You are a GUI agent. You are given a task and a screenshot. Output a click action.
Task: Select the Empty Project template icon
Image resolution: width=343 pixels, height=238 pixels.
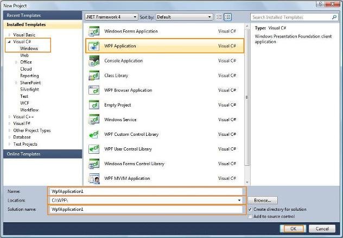tap(94, 105)
